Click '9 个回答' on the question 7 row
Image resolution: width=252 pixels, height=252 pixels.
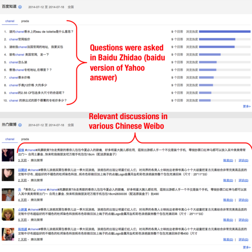point(177,77)
